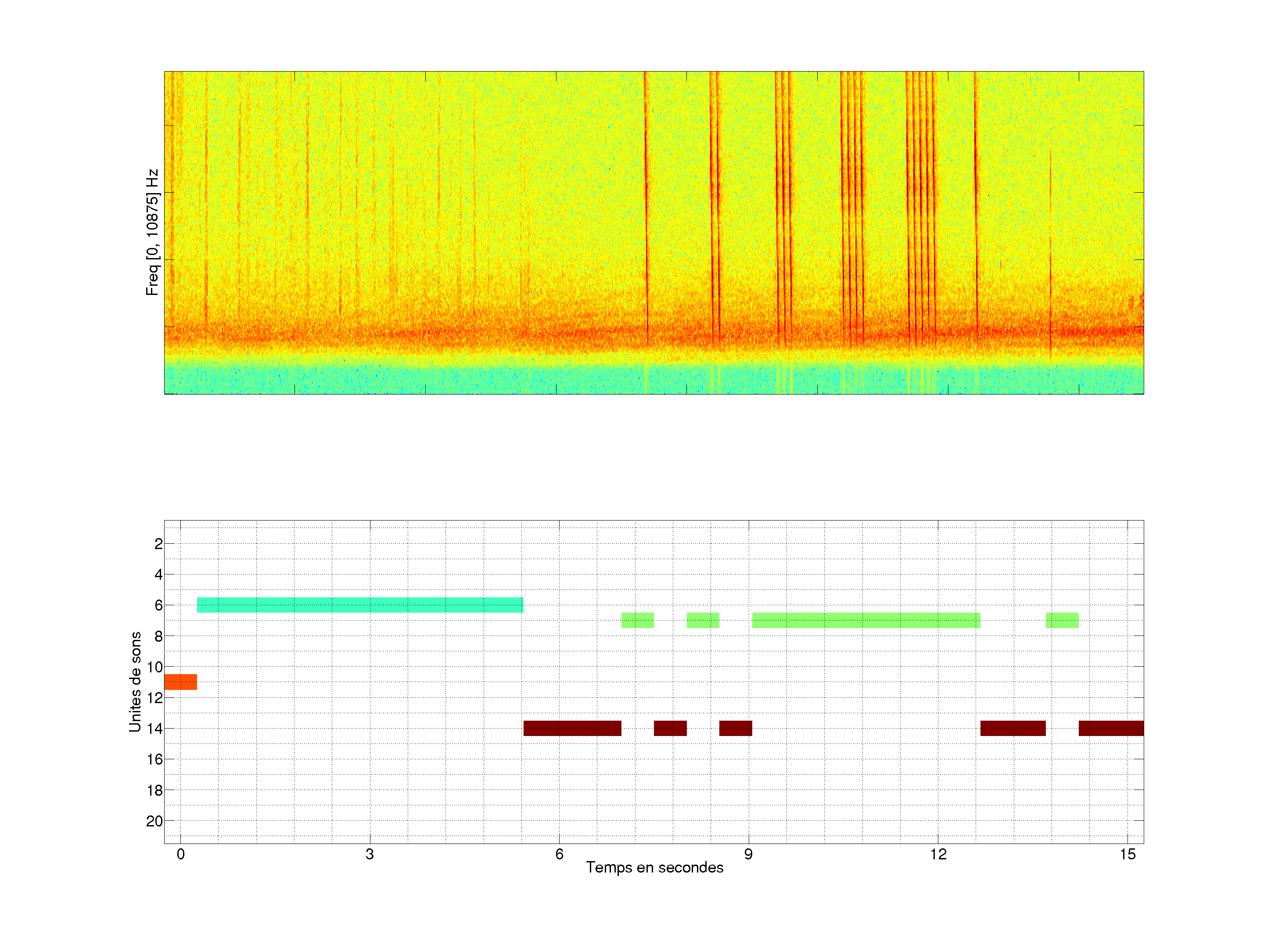The image size is (1264, 948).
Task: Click the first dark red bar starting before 6 seconds
Action: point(572,728)
